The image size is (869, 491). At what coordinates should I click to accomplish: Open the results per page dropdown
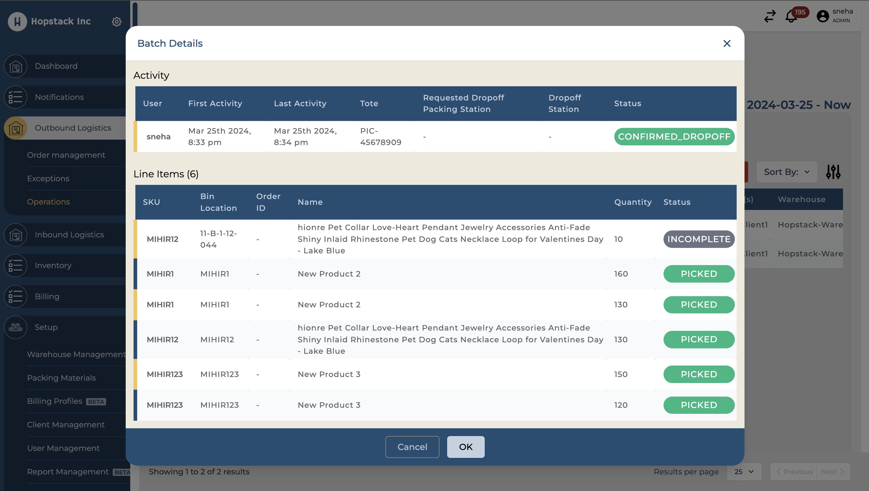click(x=744, y=472)
